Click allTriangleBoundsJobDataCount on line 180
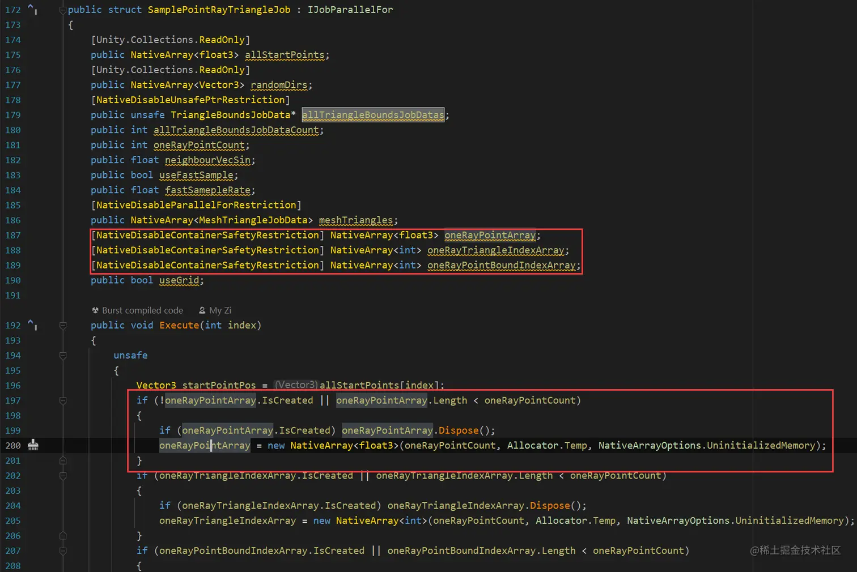The image size is (857, 572). tap(236, 130)
